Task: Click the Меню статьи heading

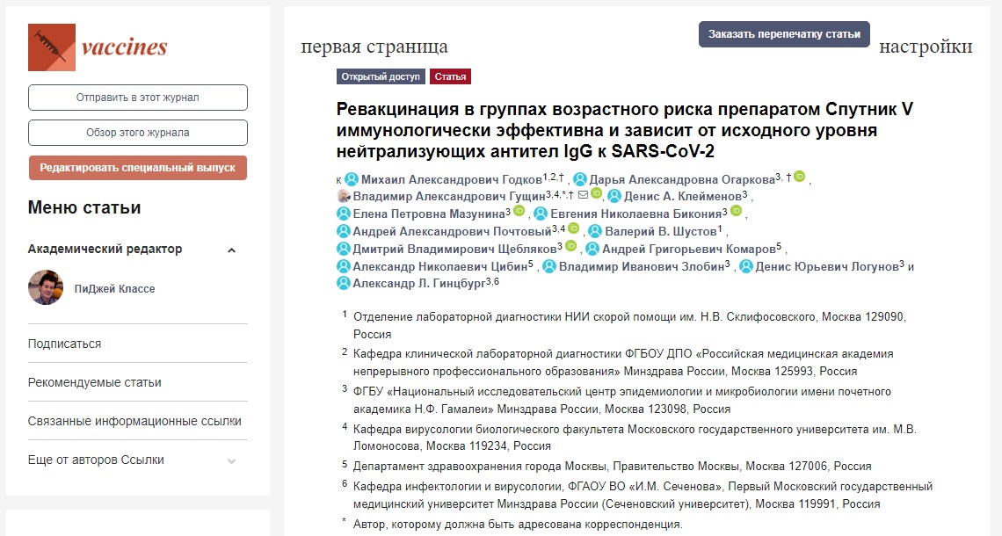Action: (84, 207)
